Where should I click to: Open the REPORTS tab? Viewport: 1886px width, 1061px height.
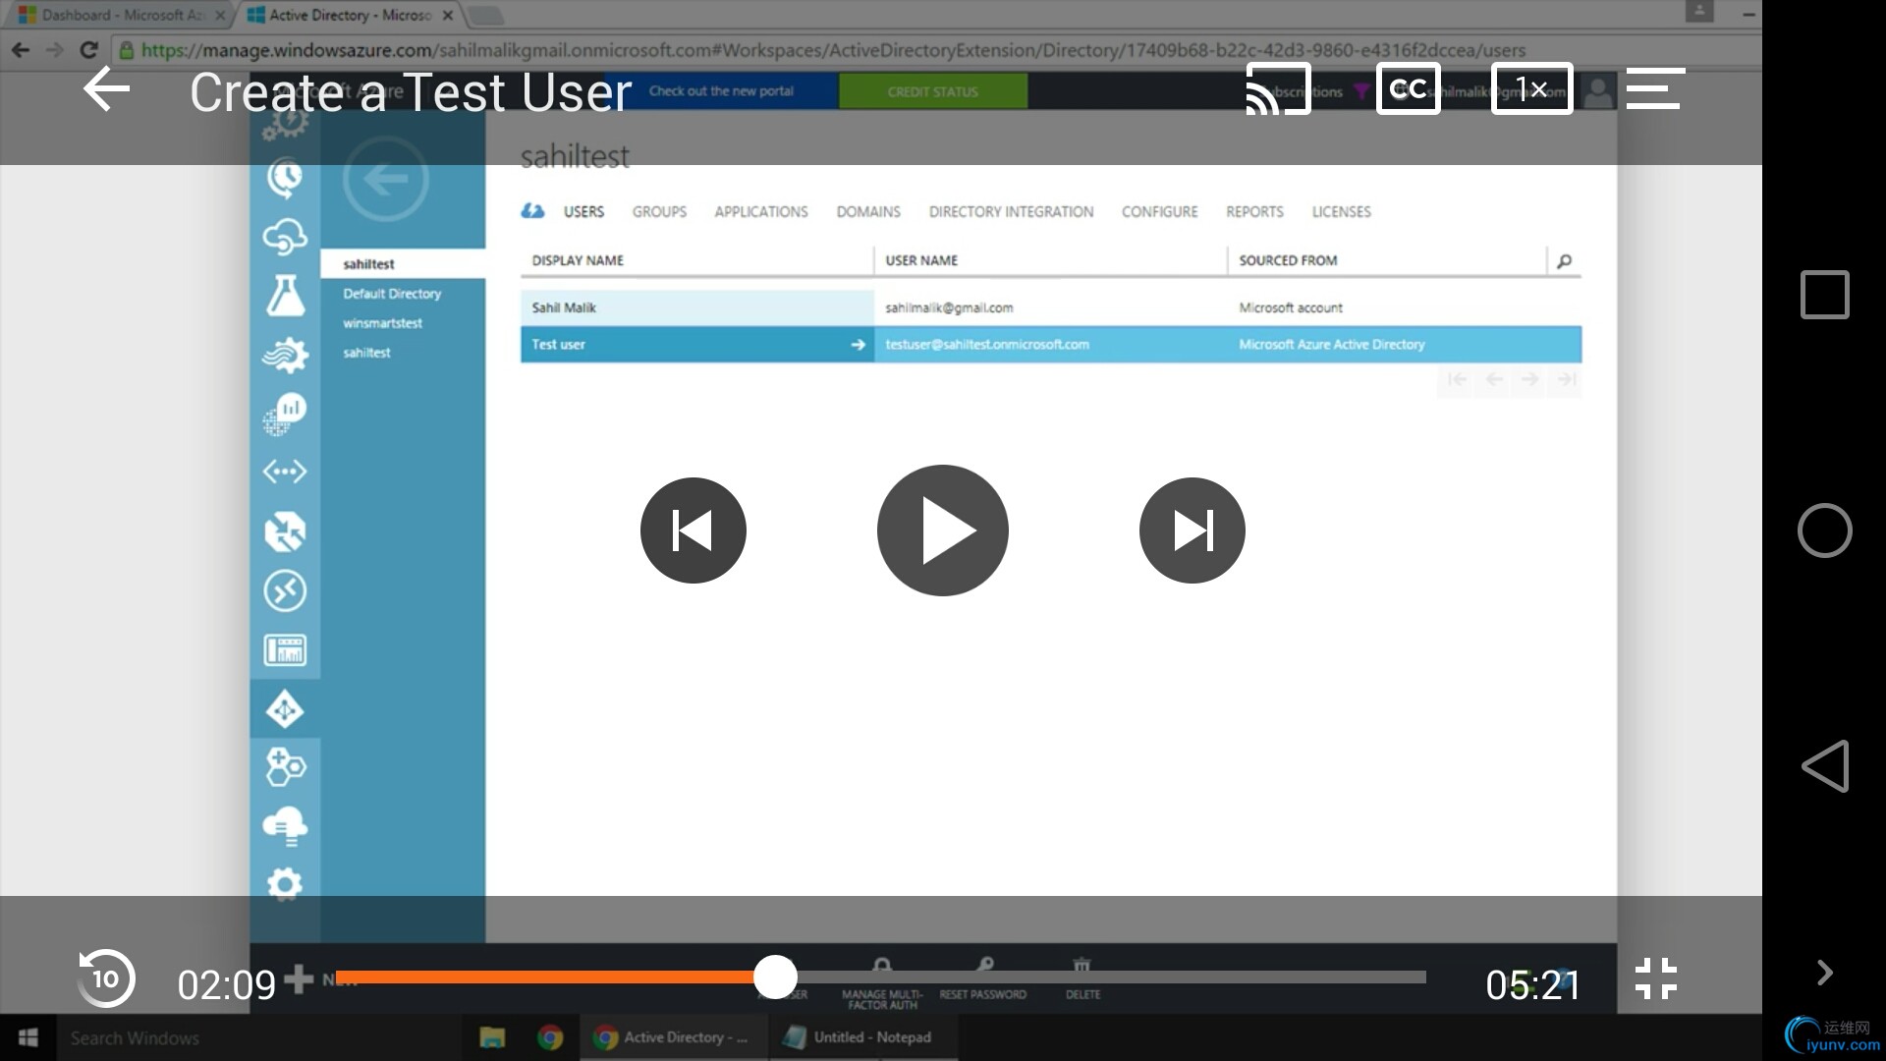(x=1254, y=211)
